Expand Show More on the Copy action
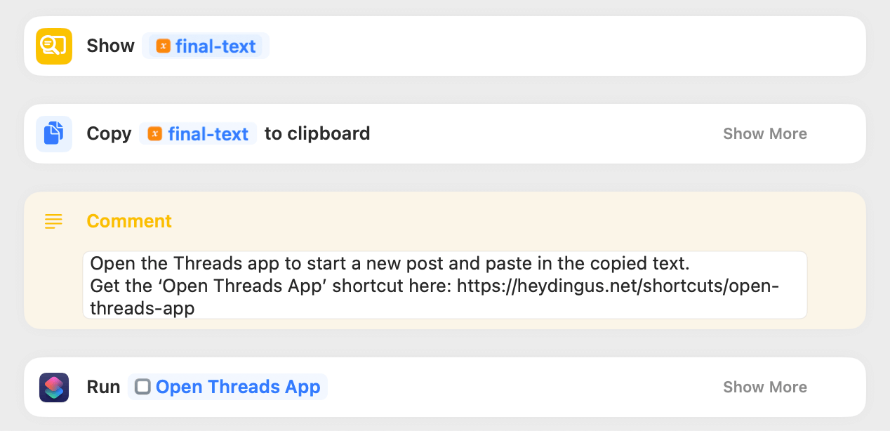The width and height of the screenshot is (890, 431). 764,134
